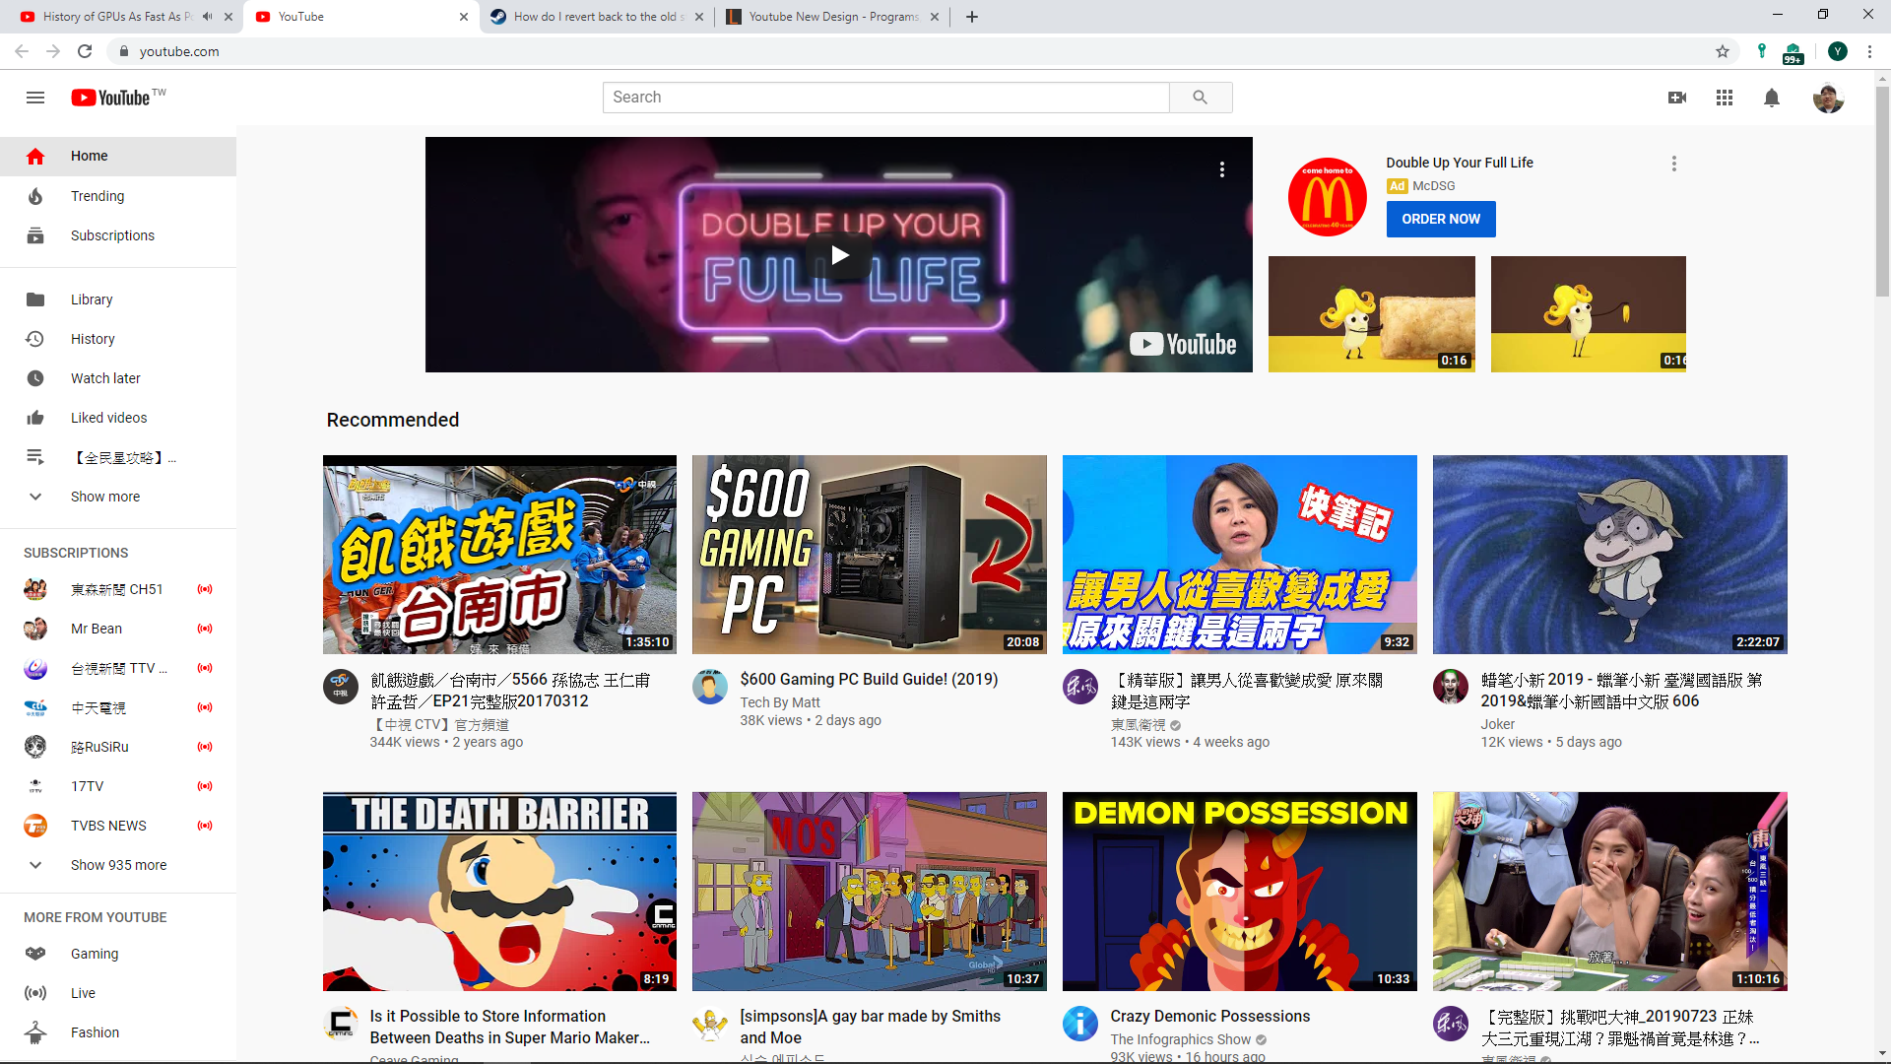Reload the page in Chrome

point(85,51)
